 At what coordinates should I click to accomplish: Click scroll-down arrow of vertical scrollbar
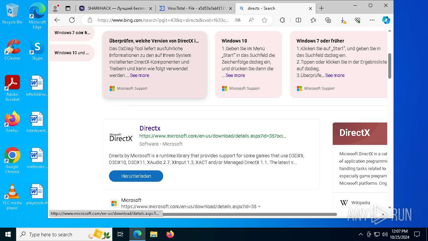pyautogui.click(x=390, y=208)
